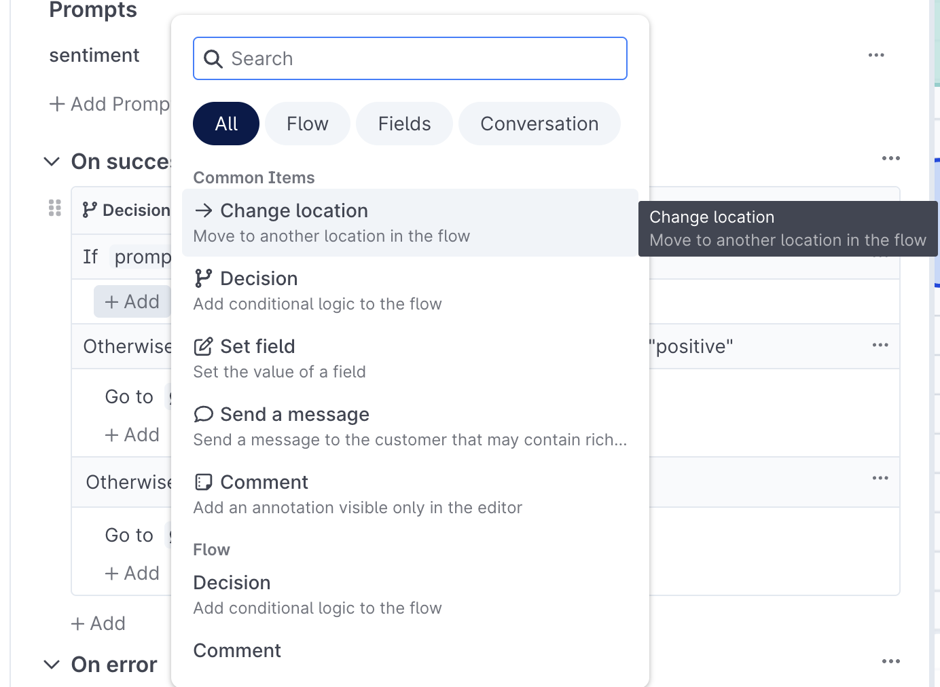The image size is (940, 687).
Task: Click the Add button above On error
Action: (98, 623)
